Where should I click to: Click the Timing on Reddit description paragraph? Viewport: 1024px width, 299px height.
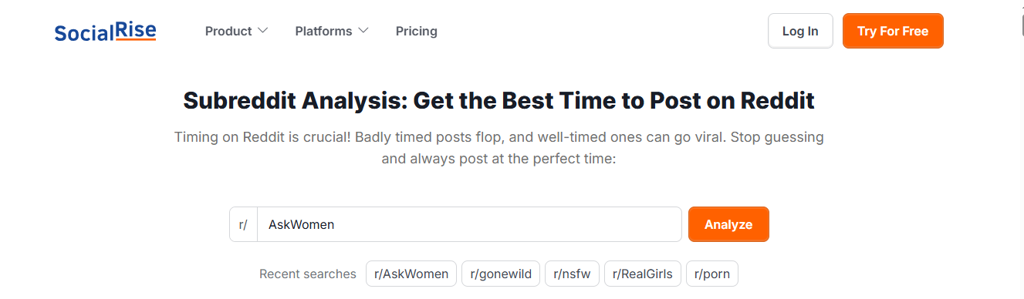[x=499, y=149]
